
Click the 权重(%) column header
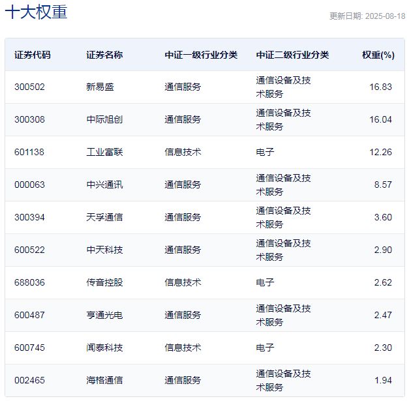point(378,55)
